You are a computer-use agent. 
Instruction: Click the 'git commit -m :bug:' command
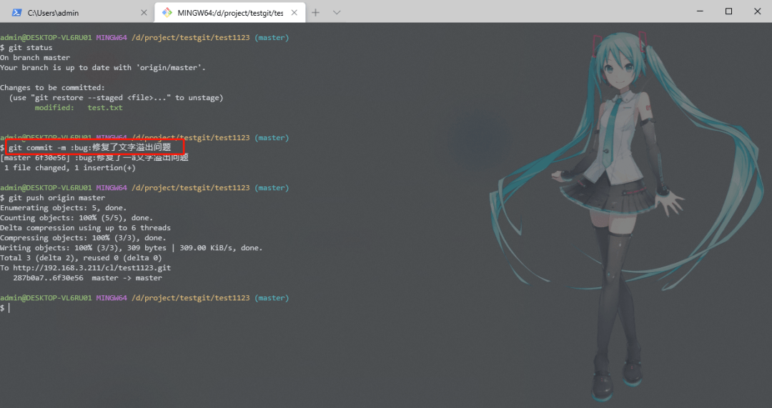pyautogui.click(x=89, y=147)
